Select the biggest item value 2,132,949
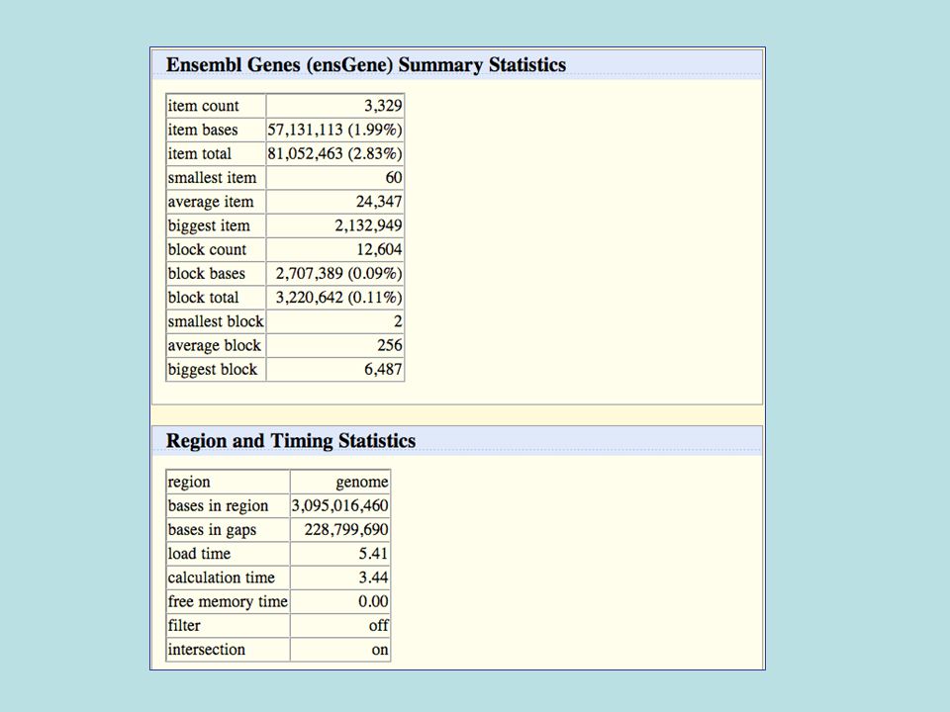Image resolution: width=950 pixels, height=712 pixels. click(x=368, y=225)
